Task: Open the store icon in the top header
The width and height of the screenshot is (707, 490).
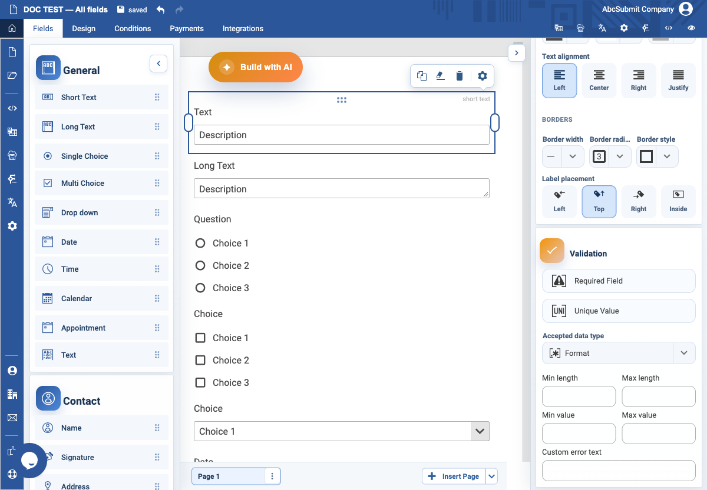Action: tap(580, 28)
